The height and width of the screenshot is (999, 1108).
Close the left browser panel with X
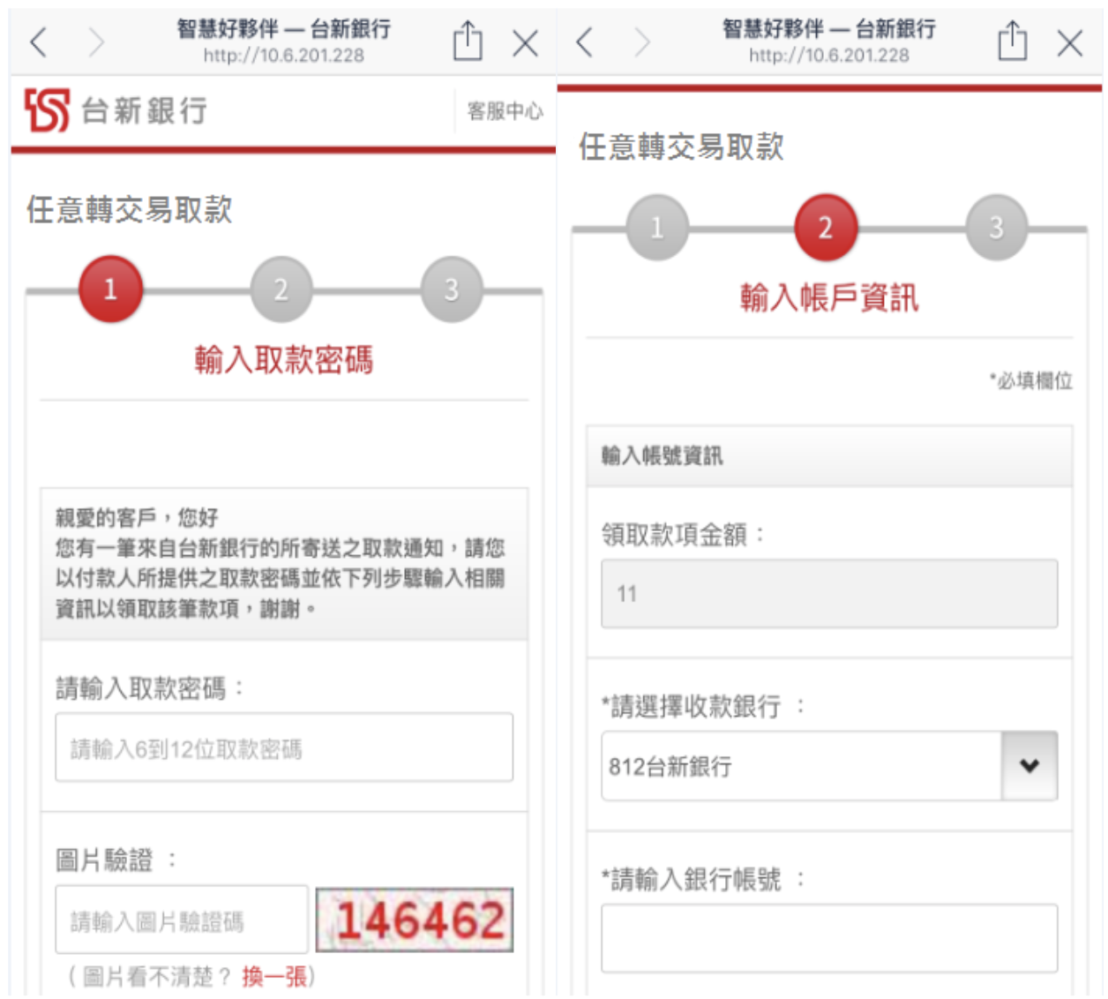pos(525,42)
